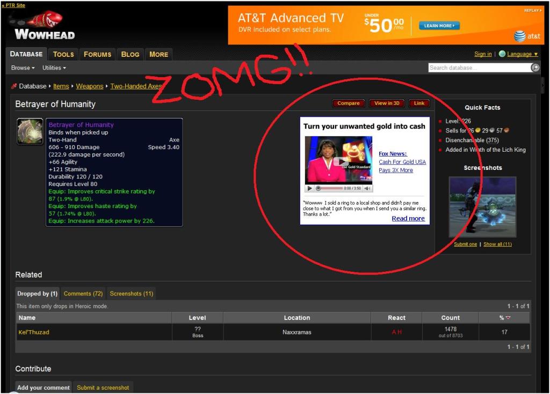Viewport: 550px width, 394px height.
Task: Open the Screenshots (11) tab
Action: pyautogui.click(x=132, y=294)
